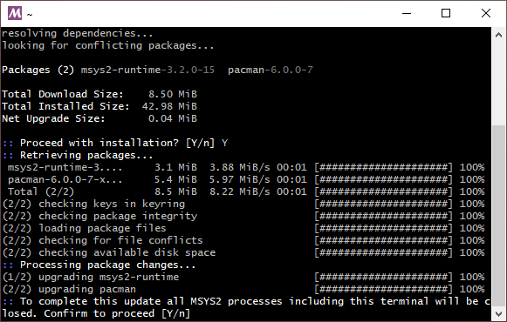
Task: Minimize the MSYS2 terminal window
Action: point(407,13)
